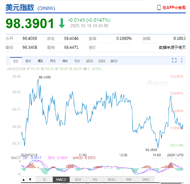Click the 美元指数 title
The width and height of the screenshot is (190, 184).
(20, 8)
